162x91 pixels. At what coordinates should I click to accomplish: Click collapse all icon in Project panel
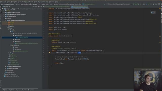pos(36,7)
